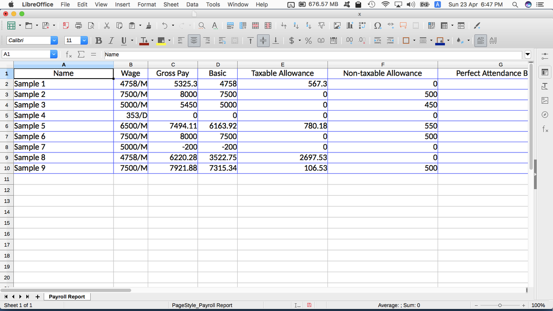Click column header C
This screenshot has height=311, width=553.
click(173, 64)
